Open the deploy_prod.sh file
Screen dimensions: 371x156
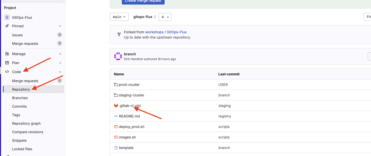[132, 127]
